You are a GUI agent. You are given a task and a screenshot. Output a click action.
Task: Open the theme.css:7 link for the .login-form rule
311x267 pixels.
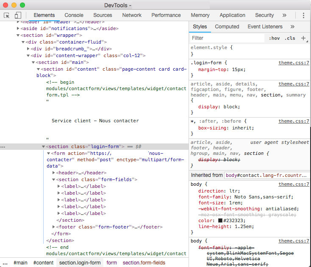pos(294,63)
